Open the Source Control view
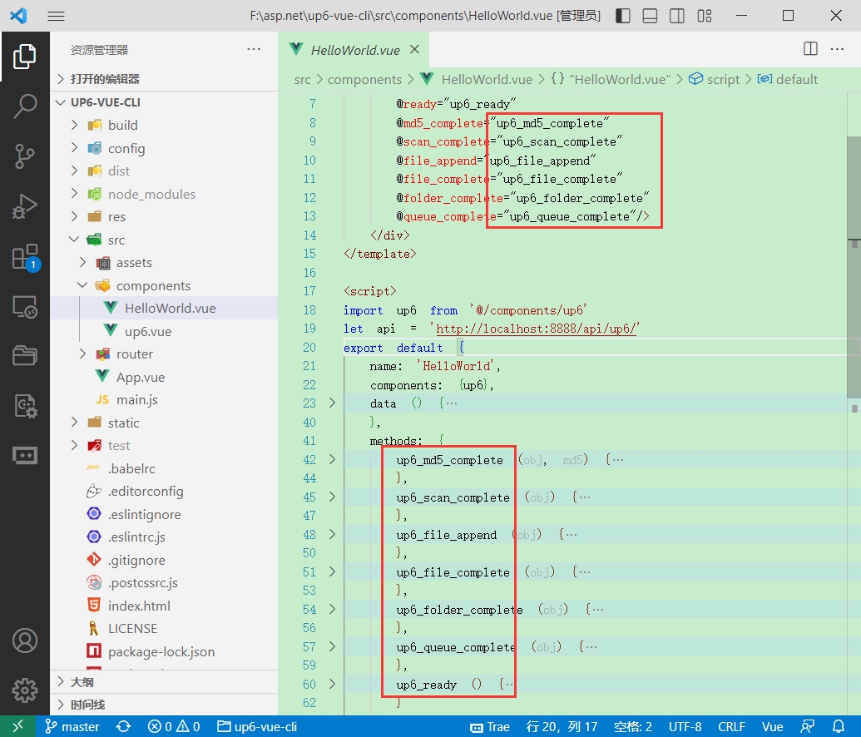The image size is (861, 737). pos(24,156)
